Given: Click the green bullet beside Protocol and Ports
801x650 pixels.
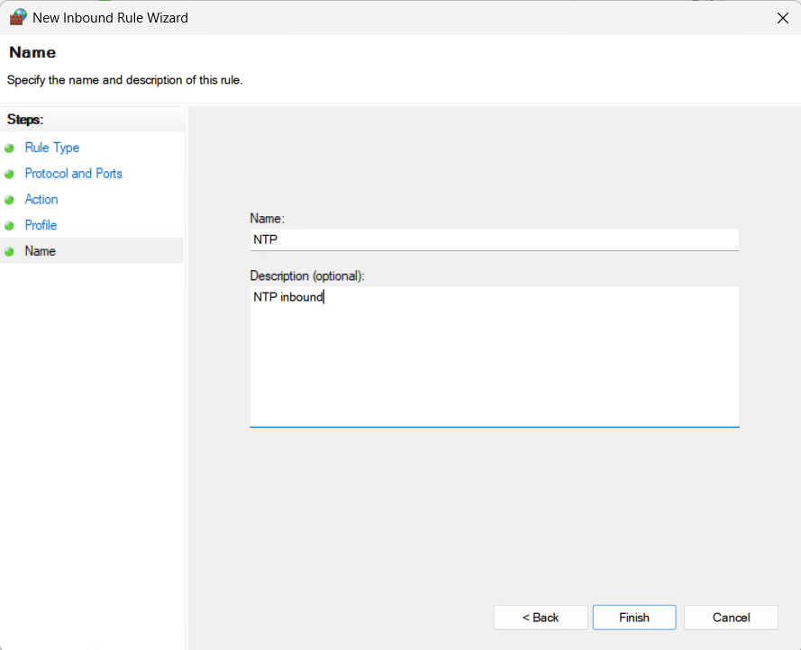Looking at the screenshot, I should [10, 174].
